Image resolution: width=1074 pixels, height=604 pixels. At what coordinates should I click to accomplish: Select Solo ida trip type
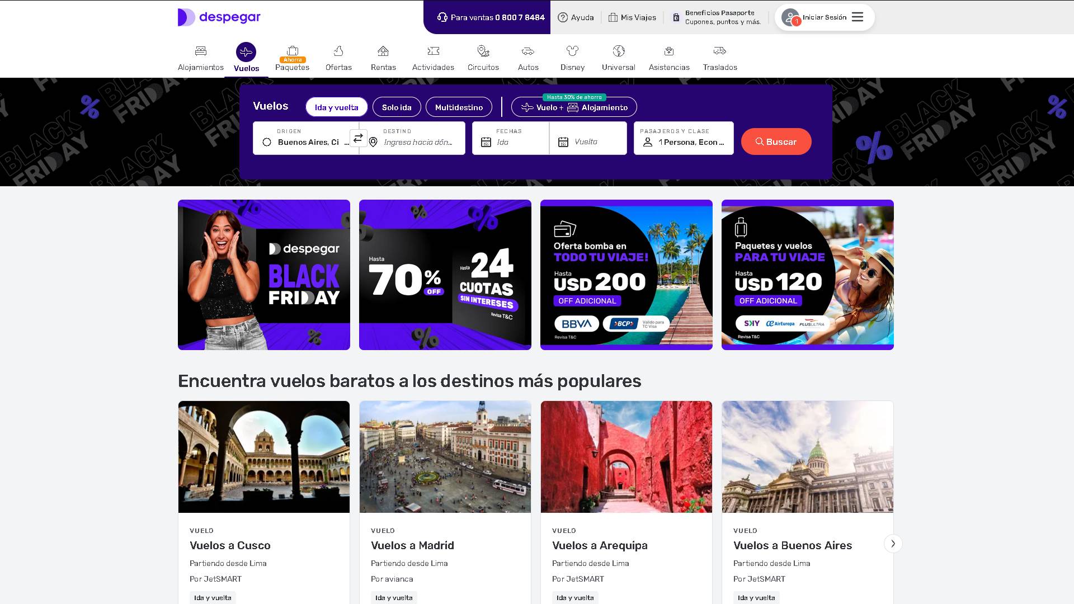[397, 107]
